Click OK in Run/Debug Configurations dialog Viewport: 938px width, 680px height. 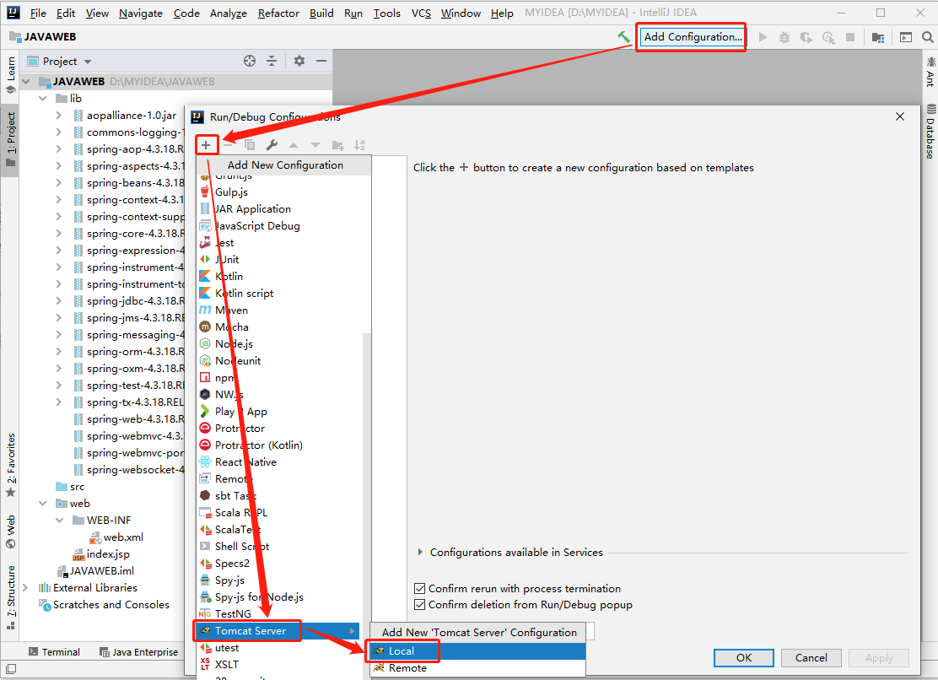(744, 658)
